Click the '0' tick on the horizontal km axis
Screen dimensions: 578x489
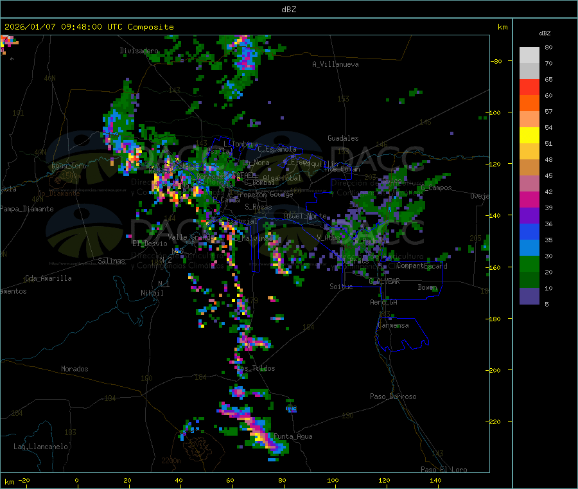click(x=76, y=480)
